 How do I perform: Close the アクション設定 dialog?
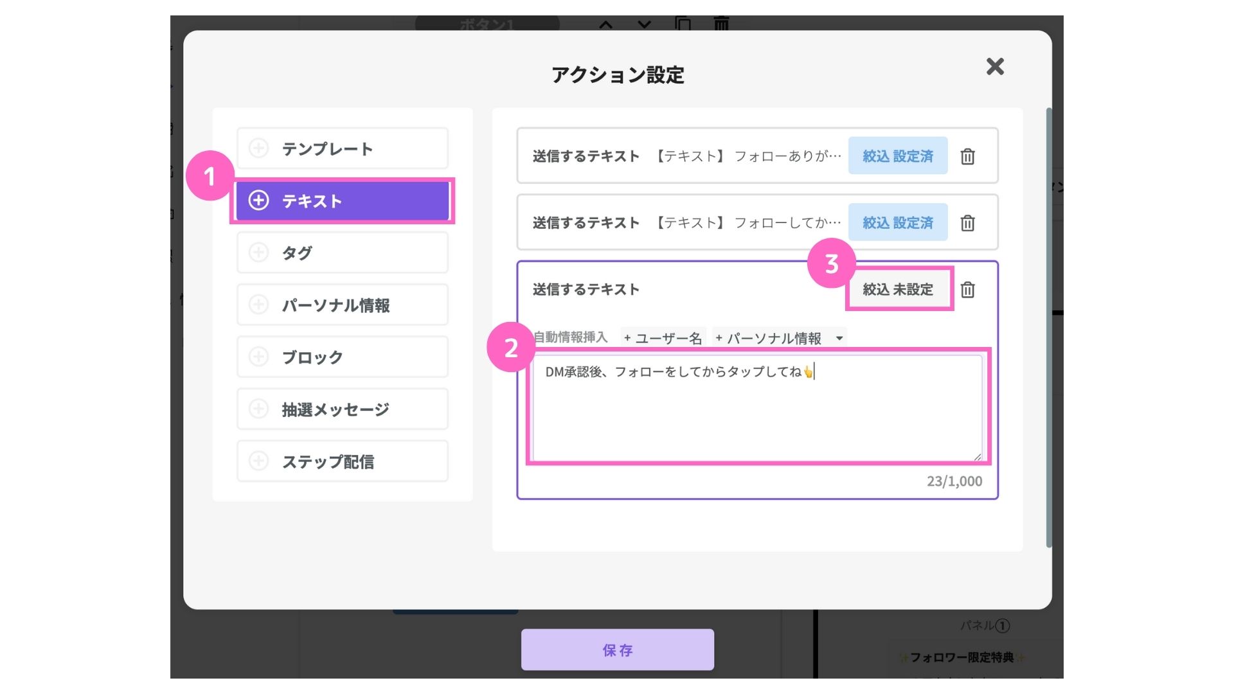(x=994, y=66)
